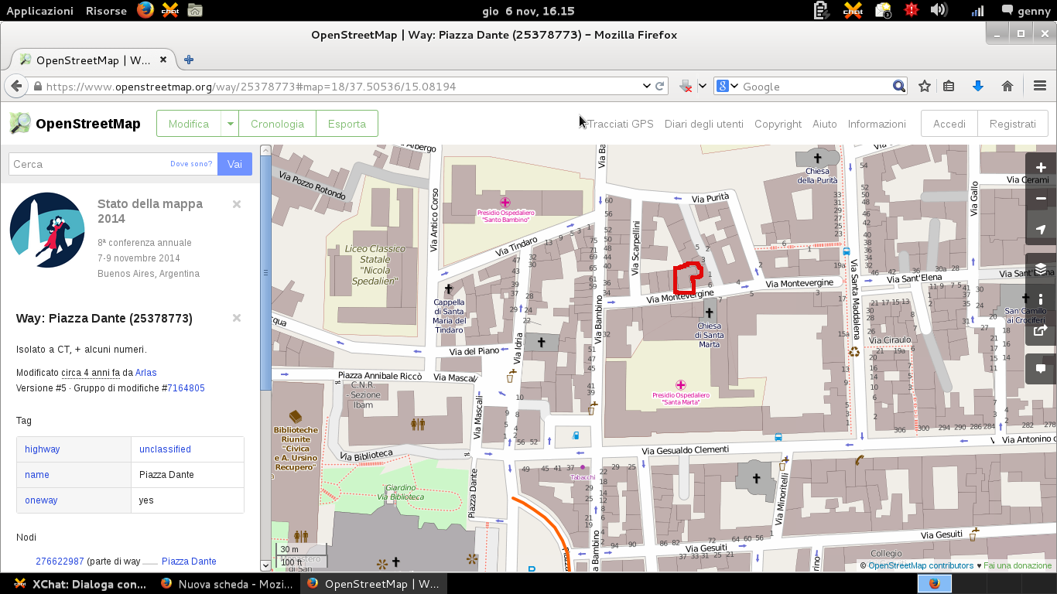Click the Biblioteche Riunite library icon
The height and width of the screenshot is (594, 1057).
coord(296,418)
